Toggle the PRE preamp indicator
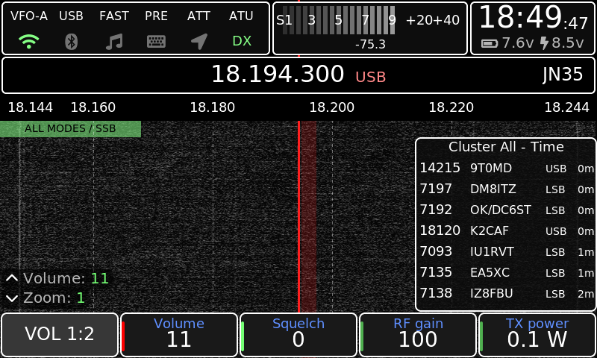This screenshot has height=358, width=597. coord(156,16)
